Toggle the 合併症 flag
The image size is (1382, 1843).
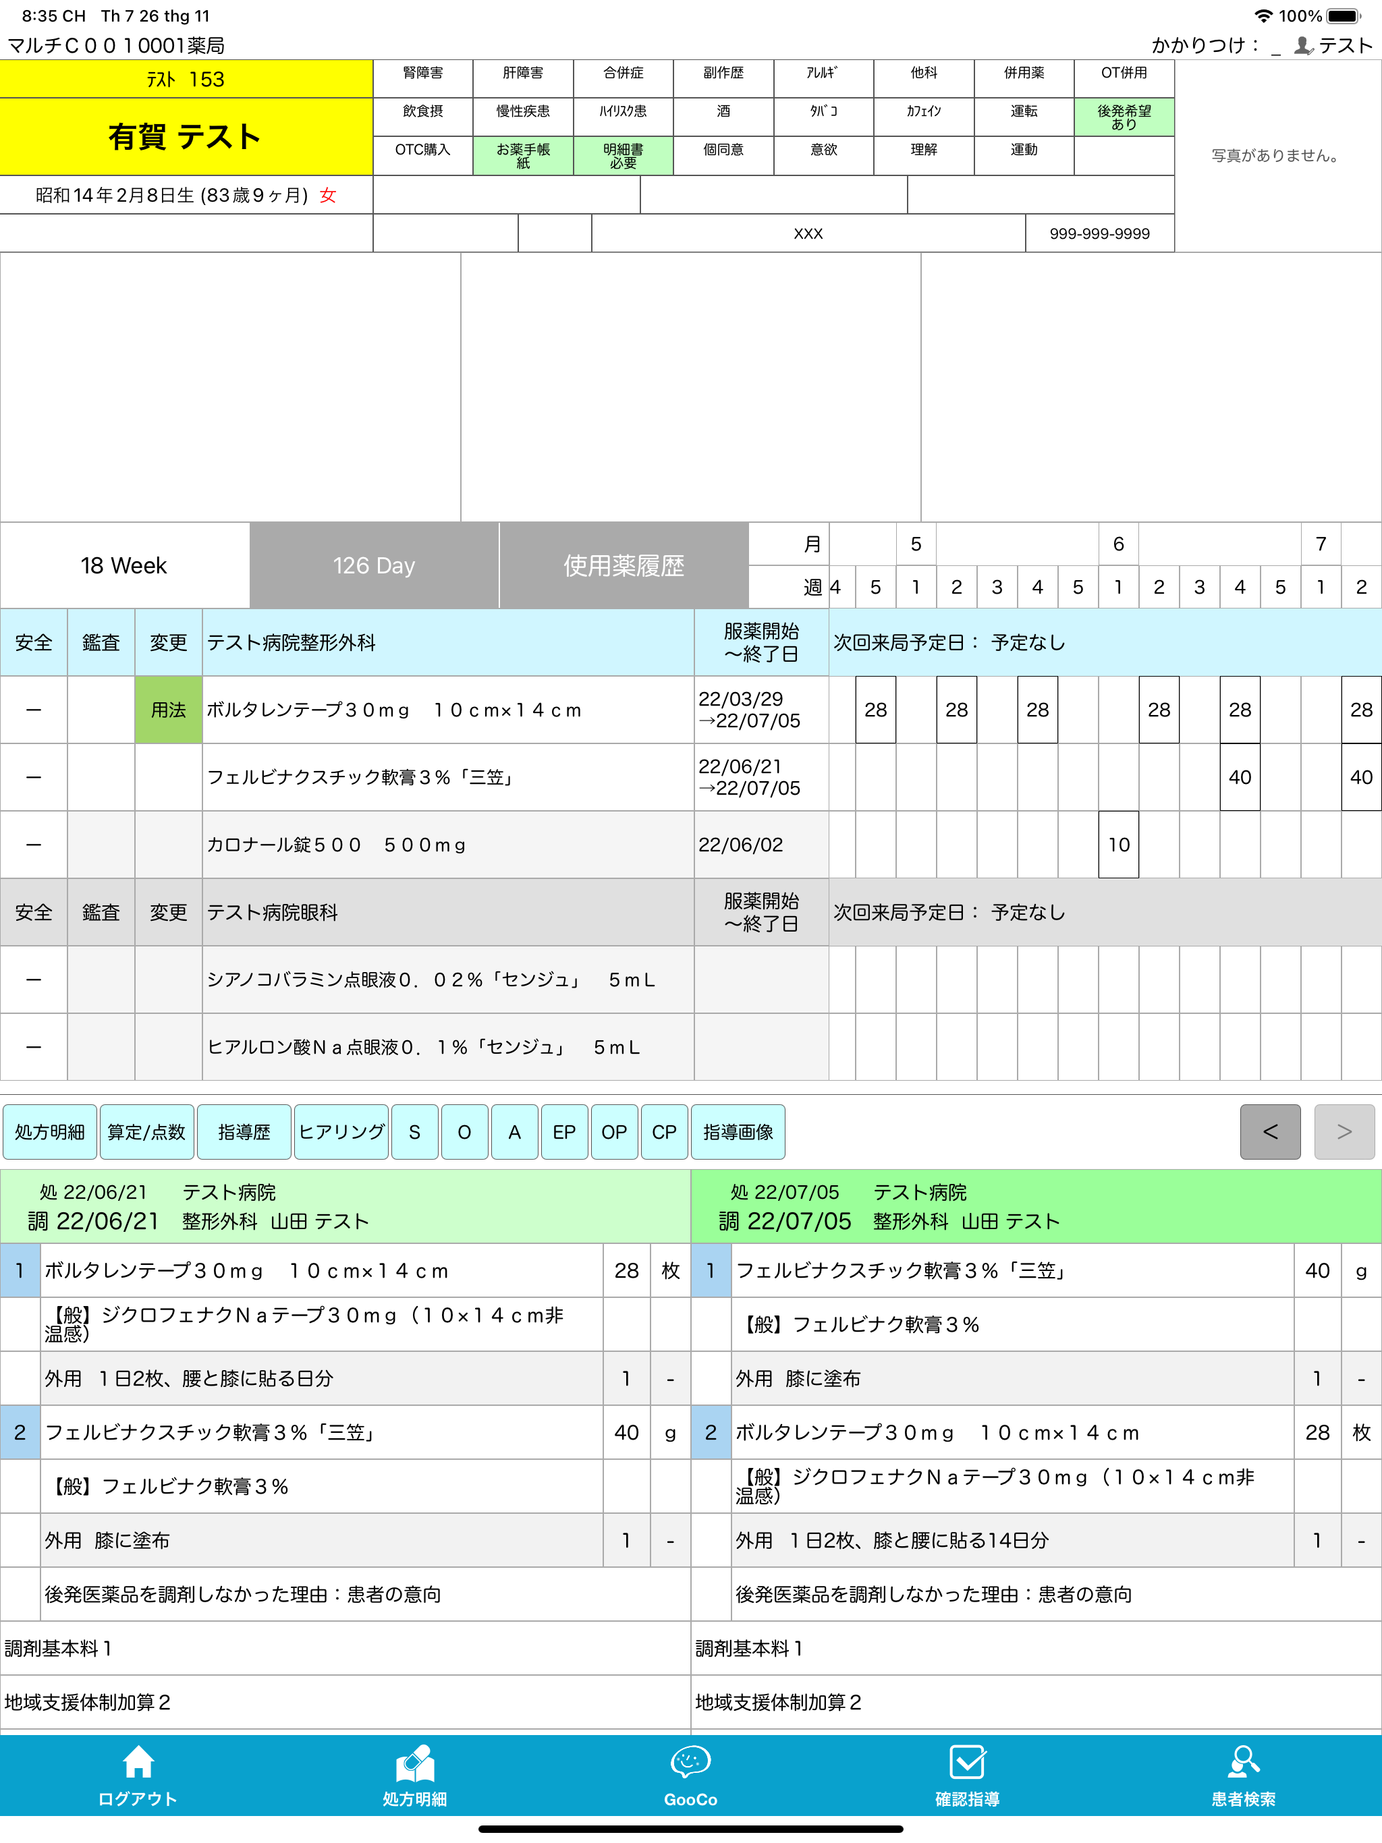[623, 78]
